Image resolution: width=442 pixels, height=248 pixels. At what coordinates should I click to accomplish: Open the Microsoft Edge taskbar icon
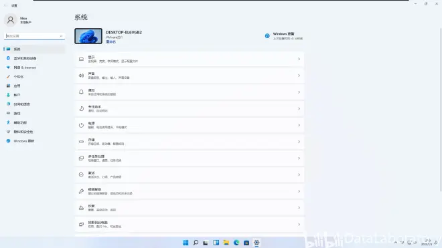pos(236,243)
